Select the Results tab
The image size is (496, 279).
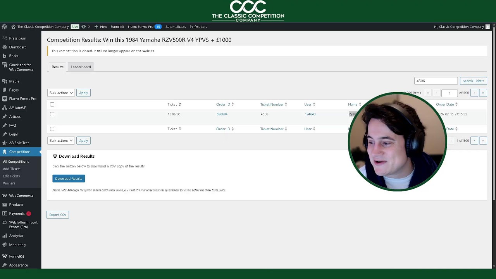(57, 67)
